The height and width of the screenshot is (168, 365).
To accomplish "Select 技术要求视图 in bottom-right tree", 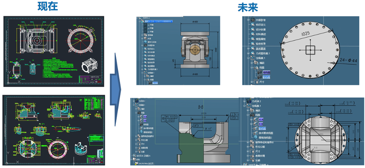I will point(266,133).
